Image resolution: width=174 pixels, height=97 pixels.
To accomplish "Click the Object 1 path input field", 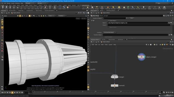I will tap(138, 23).
